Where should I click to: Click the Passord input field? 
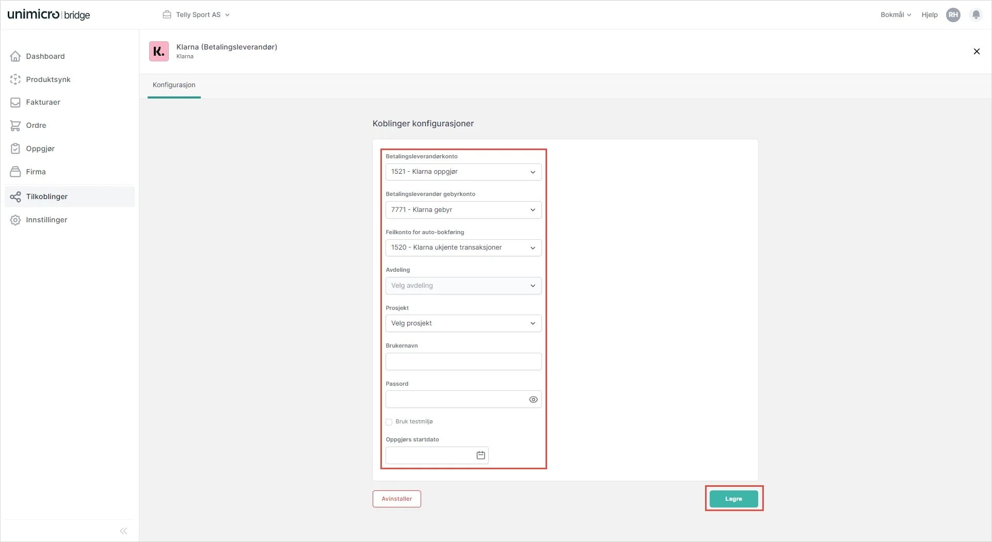463,399
